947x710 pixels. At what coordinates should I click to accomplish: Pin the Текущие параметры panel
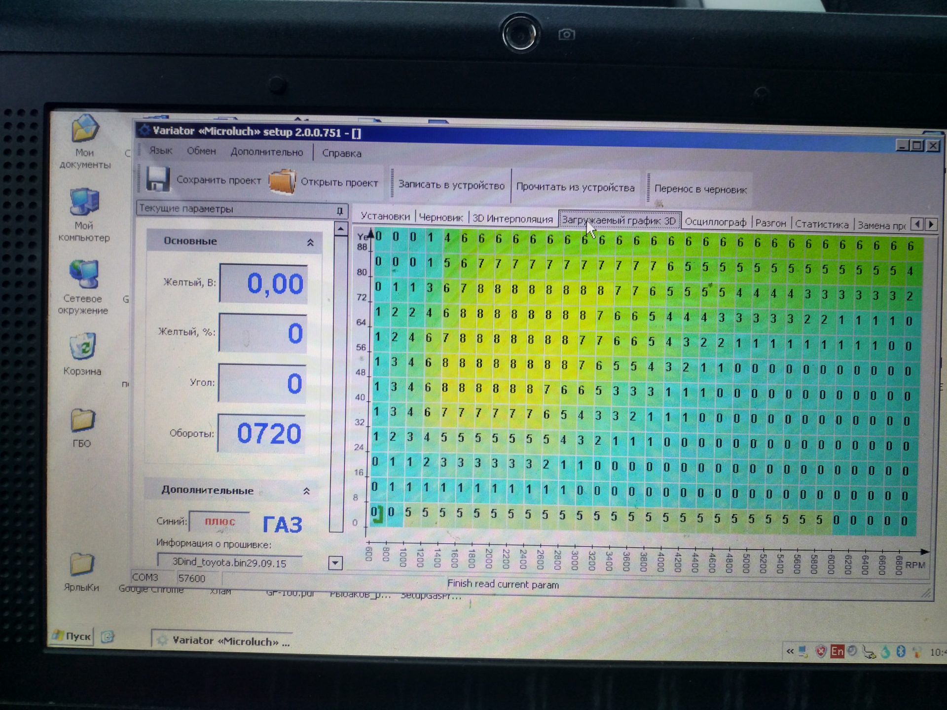pyautogui.click(x=339, y=211)
